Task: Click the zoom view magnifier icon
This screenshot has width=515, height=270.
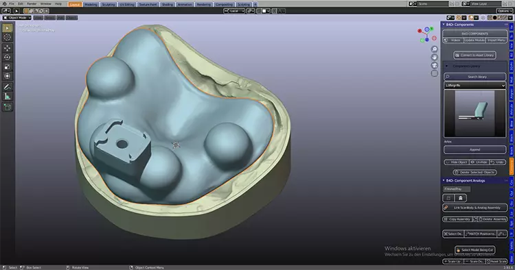Action: pos(434,49)
